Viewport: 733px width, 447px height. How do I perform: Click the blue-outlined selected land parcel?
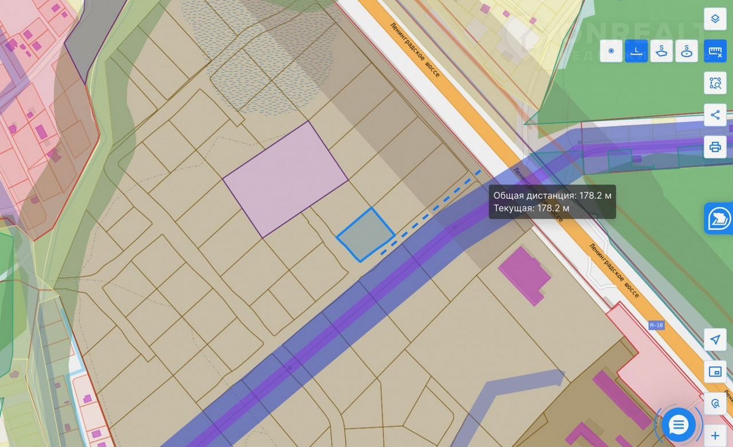tap(365, 235)
